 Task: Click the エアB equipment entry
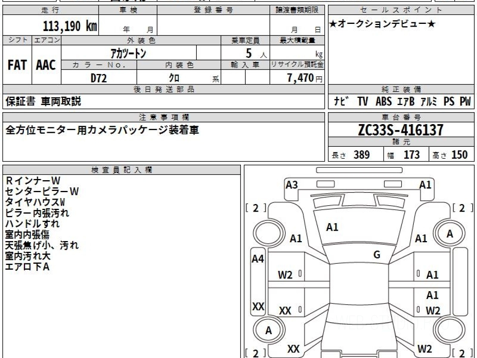(x=406, y=101)
